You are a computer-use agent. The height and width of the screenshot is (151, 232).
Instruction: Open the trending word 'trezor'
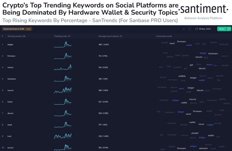coord(10,102)
